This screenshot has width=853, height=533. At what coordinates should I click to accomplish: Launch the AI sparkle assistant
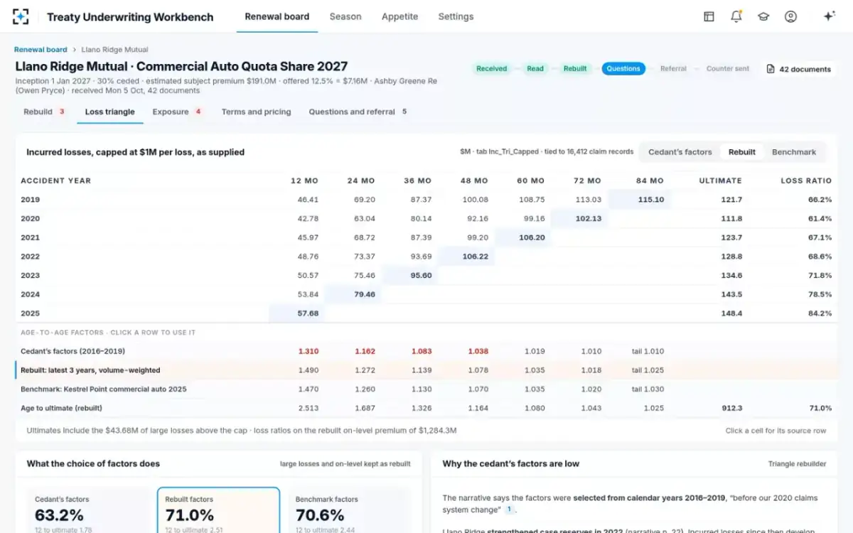(829, 16)
